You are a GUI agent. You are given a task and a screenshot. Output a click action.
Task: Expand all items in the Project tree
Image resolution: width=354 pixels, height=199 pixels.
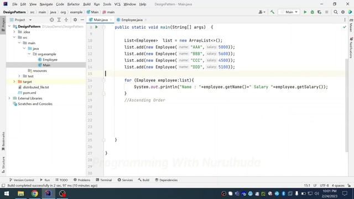pos(59,20)
